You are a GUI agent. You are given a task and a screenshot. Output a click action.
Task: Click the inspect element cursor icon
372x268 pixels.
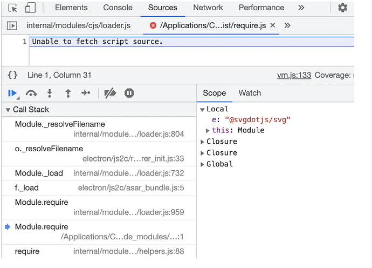13,8
